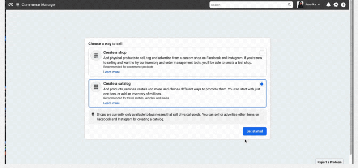Open the notifications bell

[328, 5]
